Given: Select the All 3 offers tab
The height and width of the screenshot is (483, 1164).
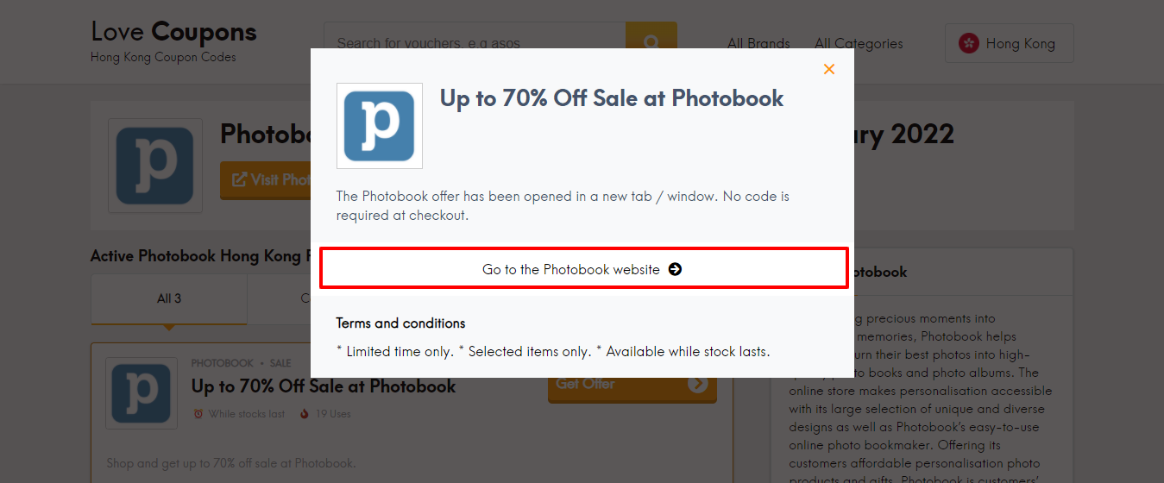Looking at the screenshot, I should (169, 298).
